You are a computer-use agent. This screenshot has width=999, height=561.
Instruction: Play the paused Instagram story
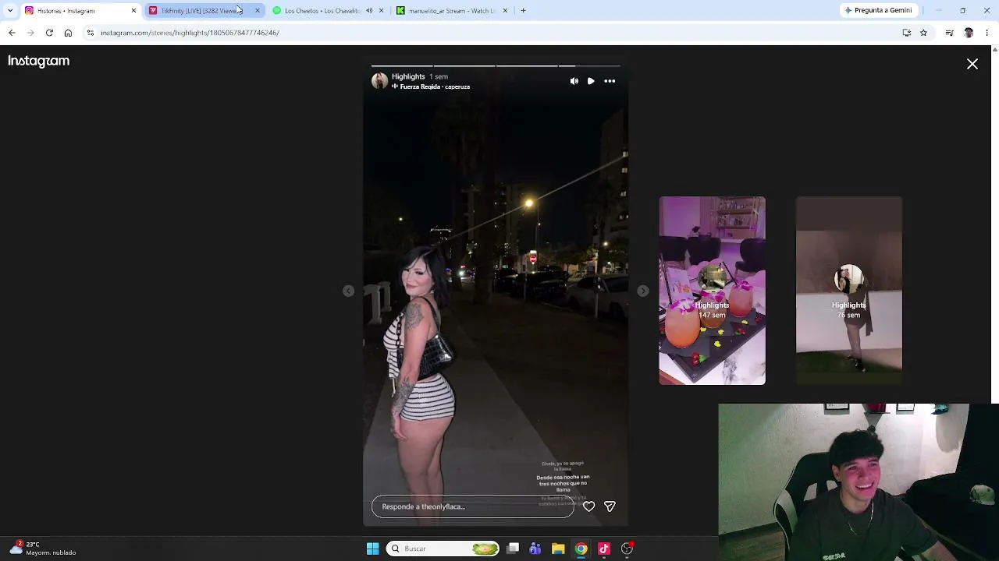[x=591, y=81]
